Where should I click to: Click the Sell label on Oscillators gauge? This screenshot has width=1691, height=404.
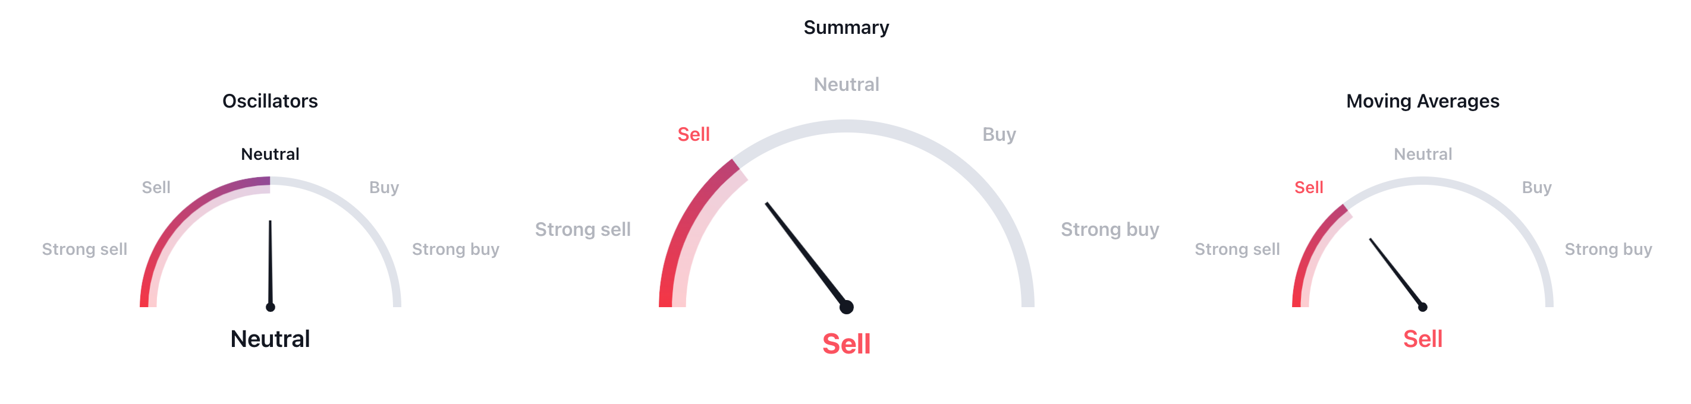(156, 188)
